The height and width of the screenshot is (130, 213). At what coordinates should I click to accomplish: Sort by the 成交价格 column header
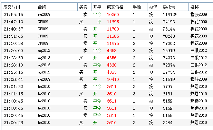pos(118,7)
